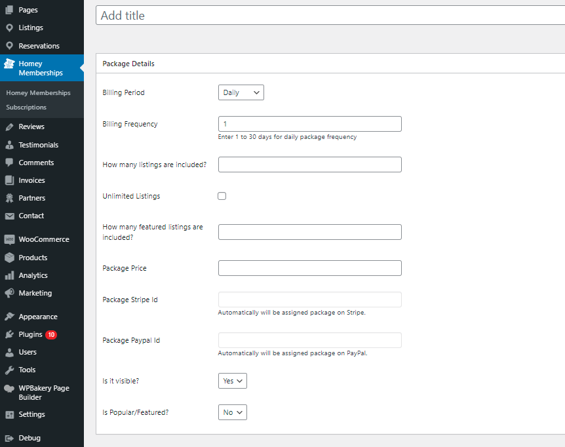The image size is (565, 447).
Task: Click the Appearance paintbrush icon
Action: coord(9,317)
